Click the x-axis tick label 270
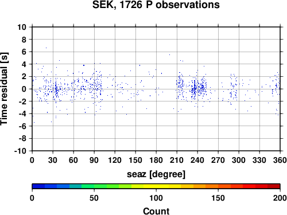Viewport: 287px width, 215px height. coord(218,160)
